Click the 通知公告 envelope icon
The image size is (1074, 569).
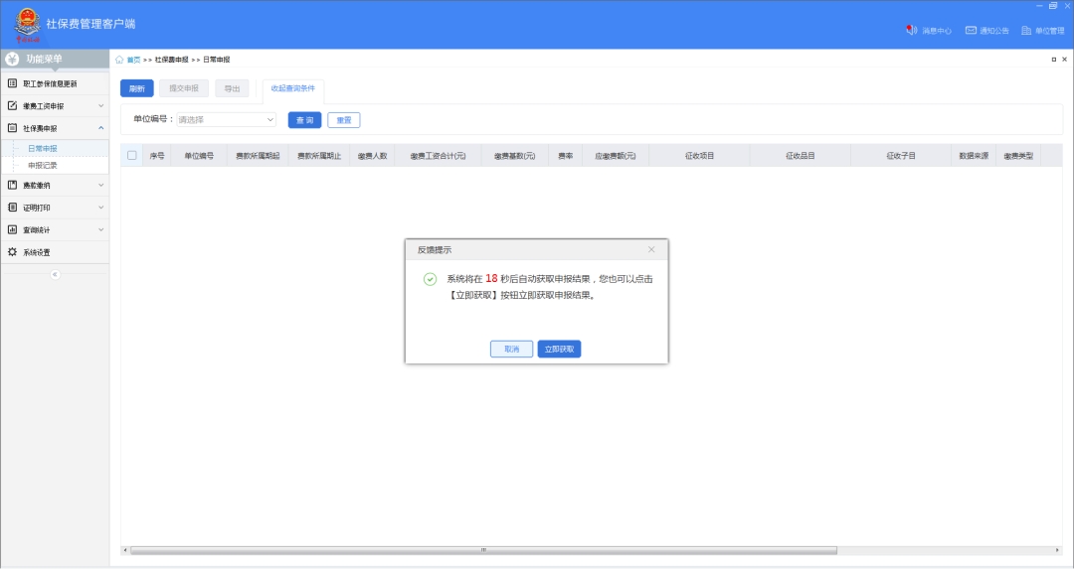tap(971, 30)
